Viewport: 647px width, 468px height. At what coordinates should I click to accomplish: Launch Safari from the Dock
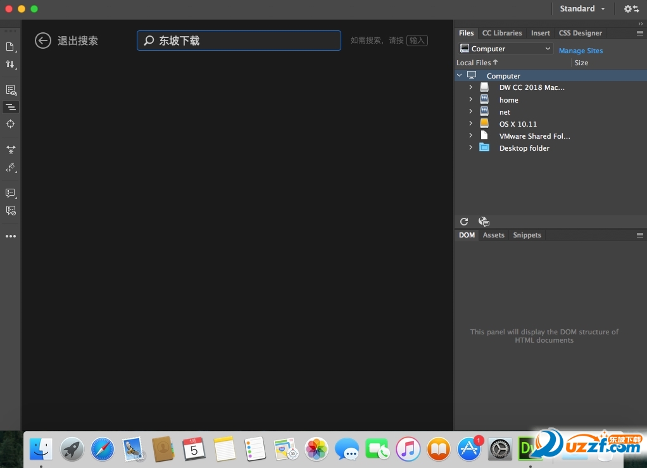pyautogui.click(x=103, y=449)
